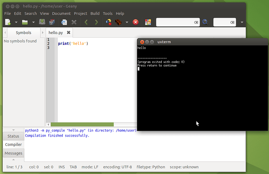Open the color chooser dialog
The height and width of the screenshot is (174, 269).
tap(148, 22)
